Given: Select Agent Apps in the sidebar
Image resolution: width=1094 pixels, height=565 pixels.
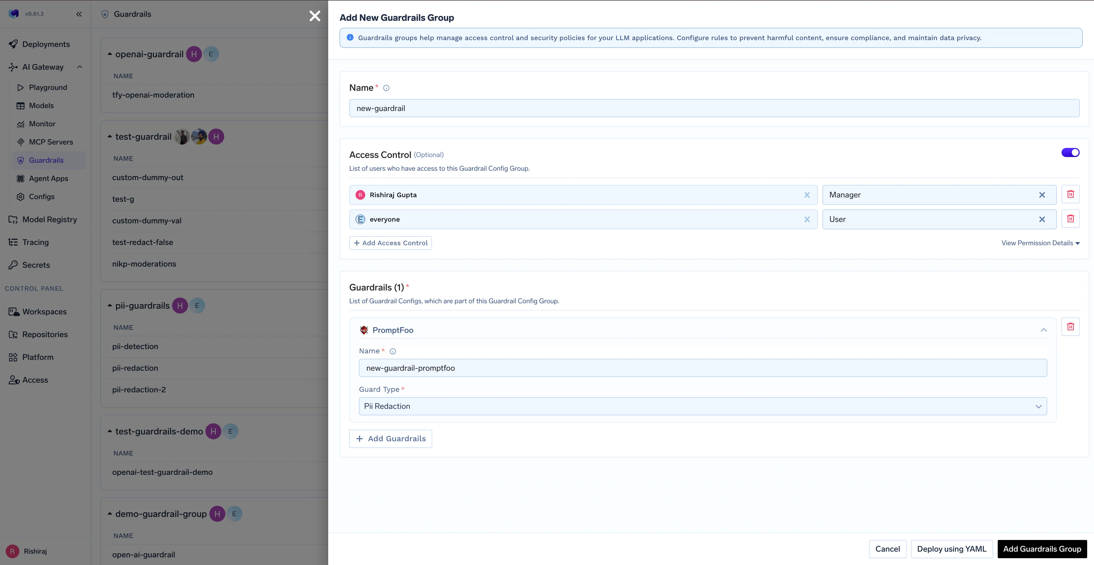Looking at the screenshot, I should (48, 178).
